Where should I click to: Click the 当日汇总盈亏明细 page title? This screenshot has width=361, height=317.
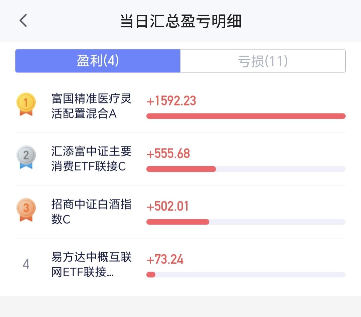(180, 21)
